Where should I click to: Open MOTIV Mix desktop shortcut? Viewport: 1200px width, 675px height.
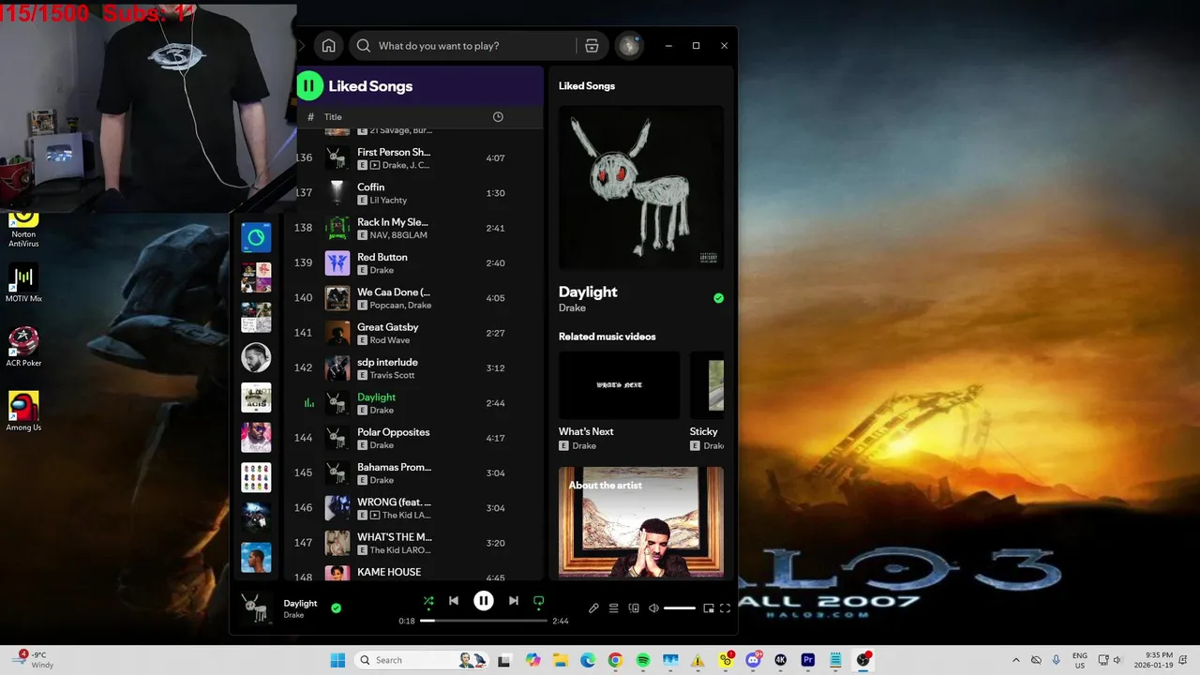(23, 283)
